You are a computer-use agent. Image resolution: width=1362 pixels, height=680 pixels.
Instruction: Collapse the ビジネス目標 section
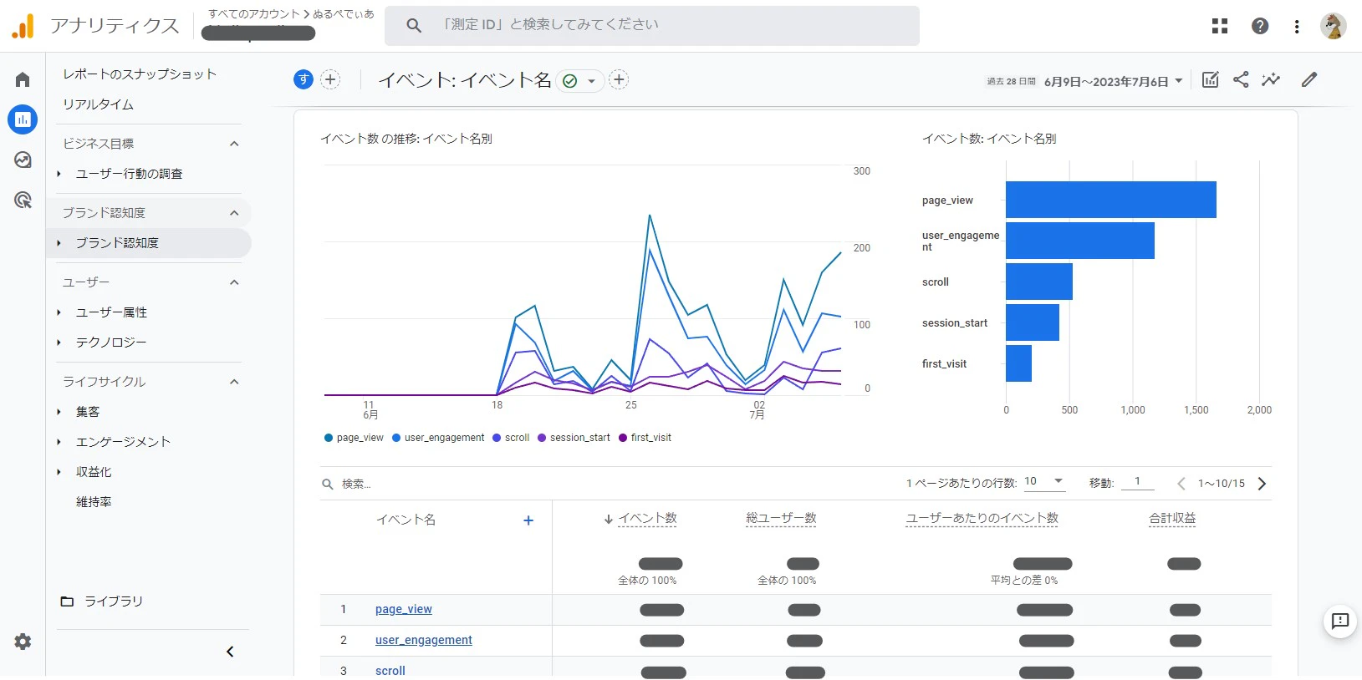coord(234,144)
